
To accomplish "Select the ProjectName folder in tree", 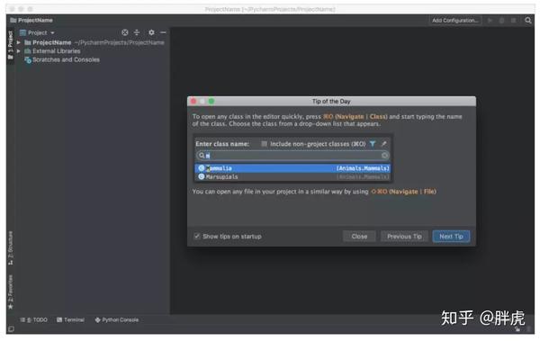I will click(51, 42).
